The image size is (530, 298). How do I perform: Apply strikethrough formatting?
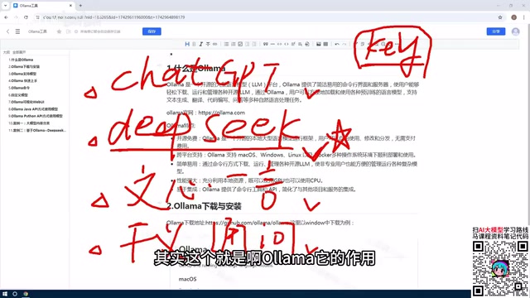[x=208, y=44]
